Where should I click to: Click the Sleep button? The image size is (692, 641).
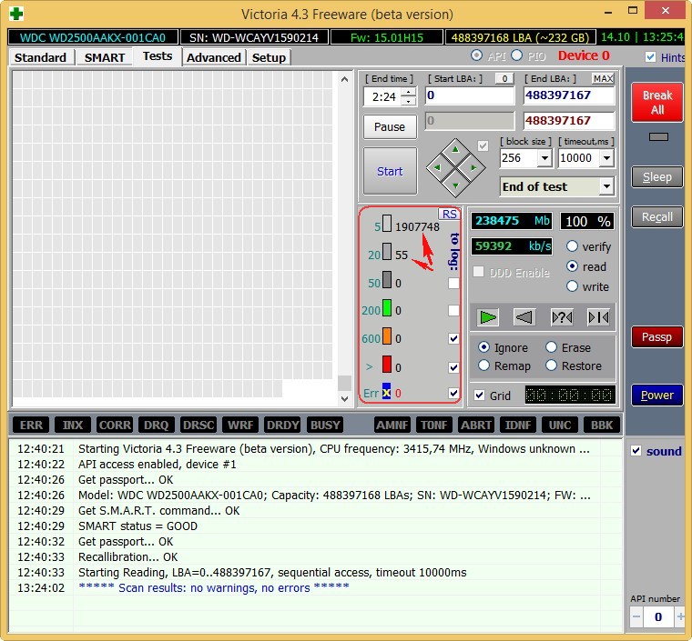[x=657, y=177]
